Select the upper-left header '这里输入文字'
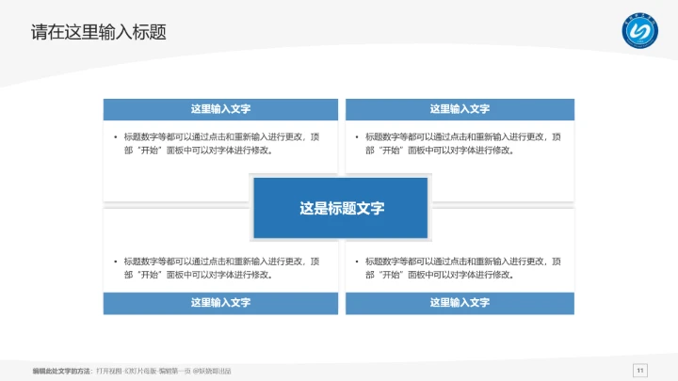 pyautogui.click(x=220, y=109)
